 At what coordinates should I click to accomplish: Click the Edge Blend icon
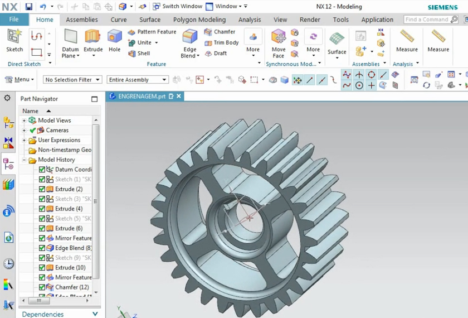tap(189, 37)
